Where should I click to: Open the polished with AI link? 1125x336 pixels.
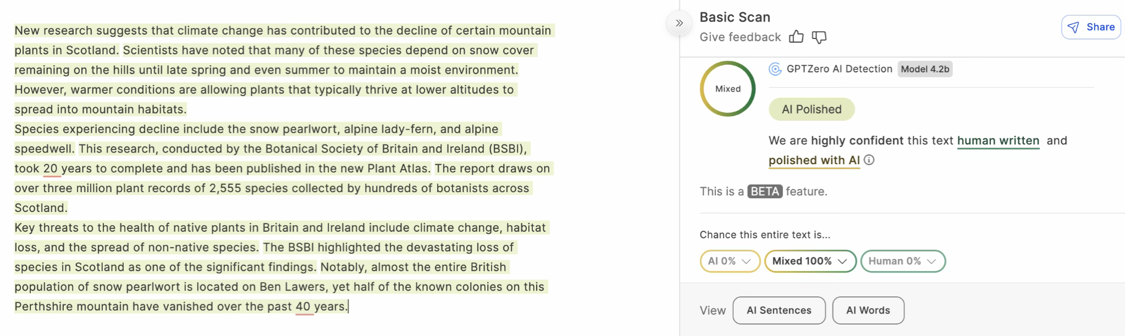(x=814, y=160)
